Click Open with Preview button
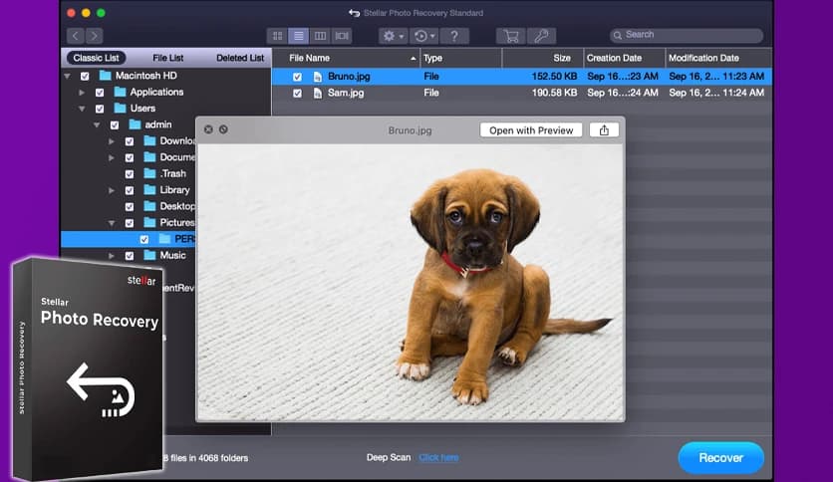833x482 pixels. (531, 130)
